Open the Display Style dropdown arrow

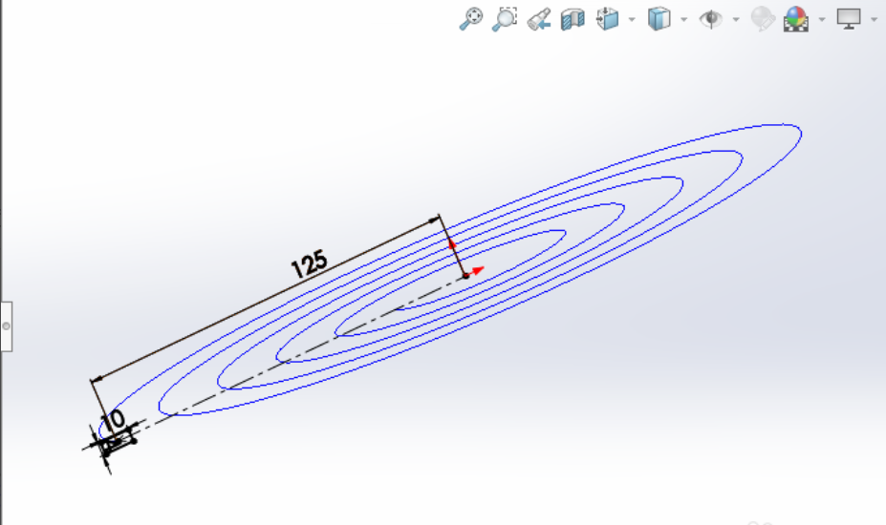pos(683,20)
